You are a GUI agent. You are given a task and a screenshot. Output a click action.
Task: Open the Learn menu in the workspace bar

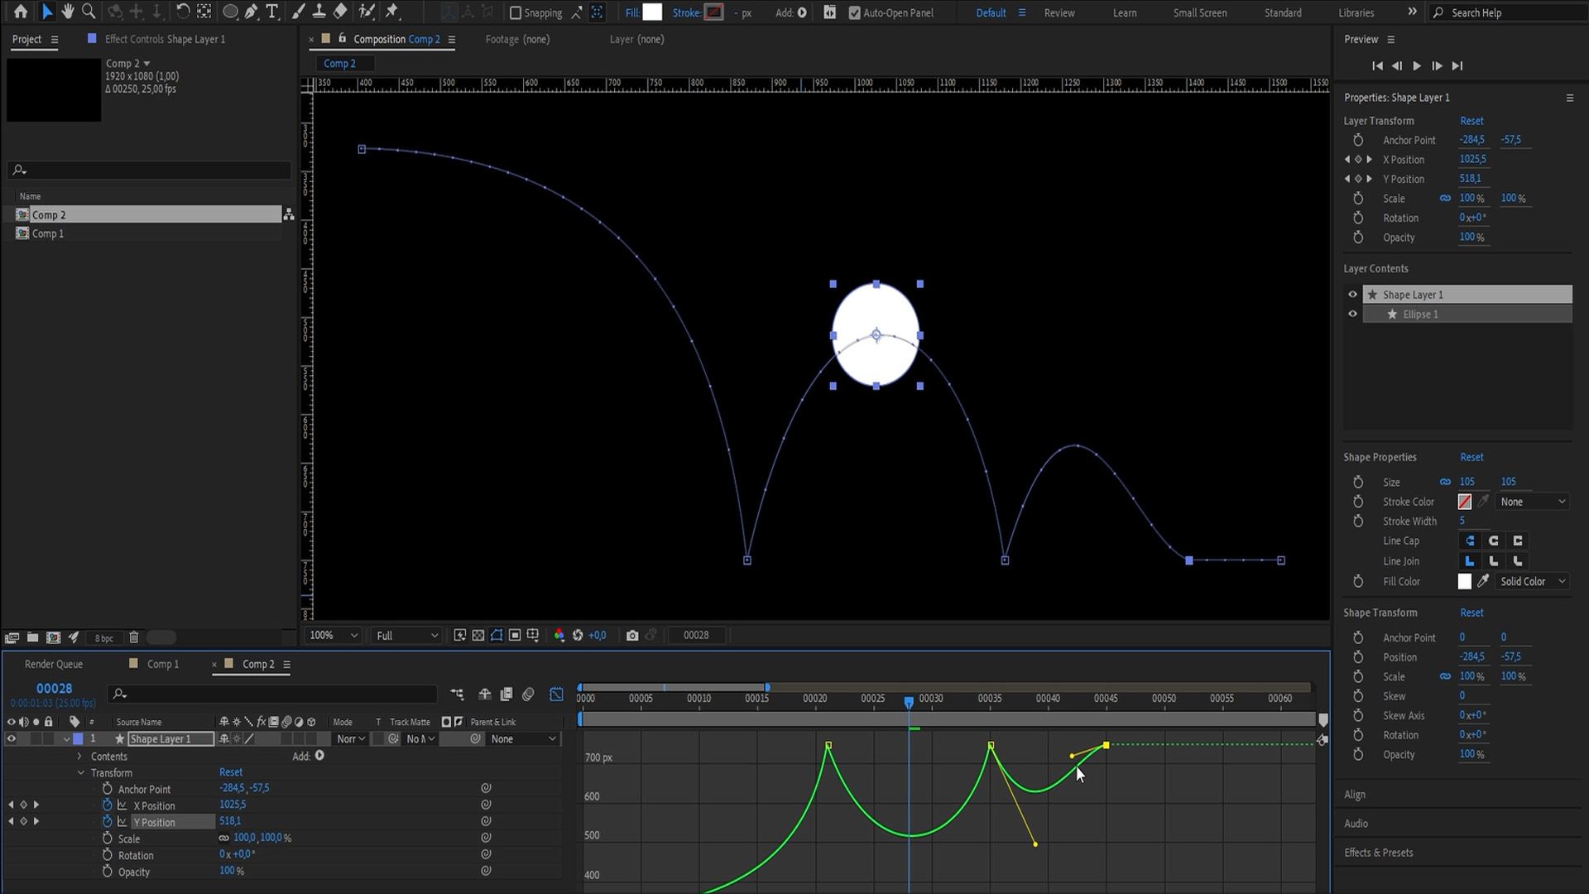(1124, 12)
